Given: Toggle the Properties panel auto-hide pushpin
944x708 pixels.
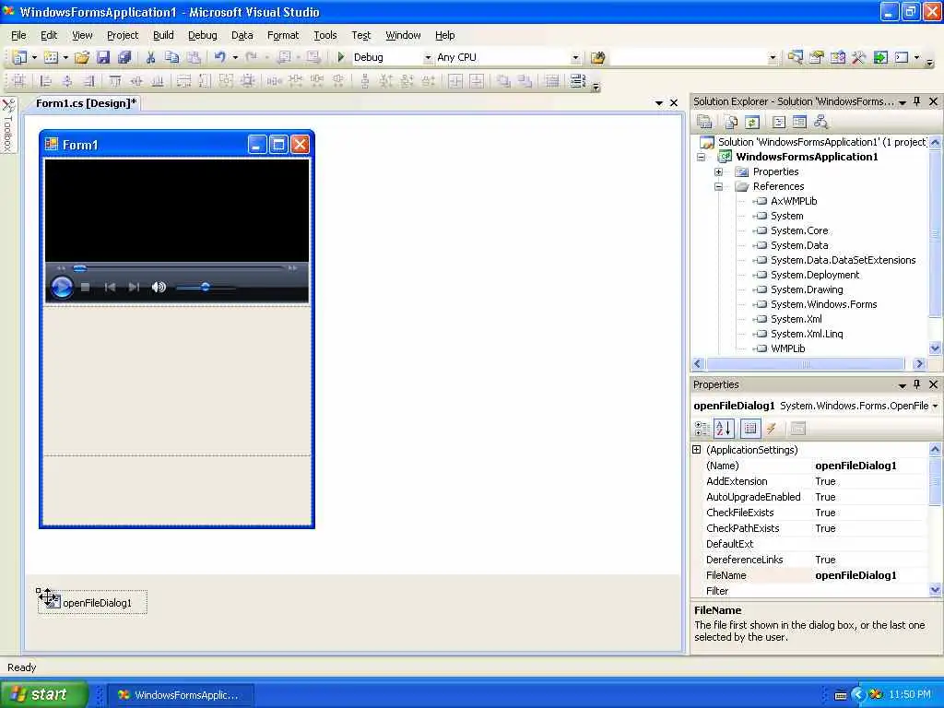Looking at the screenshot, I should tap(917, 384).
